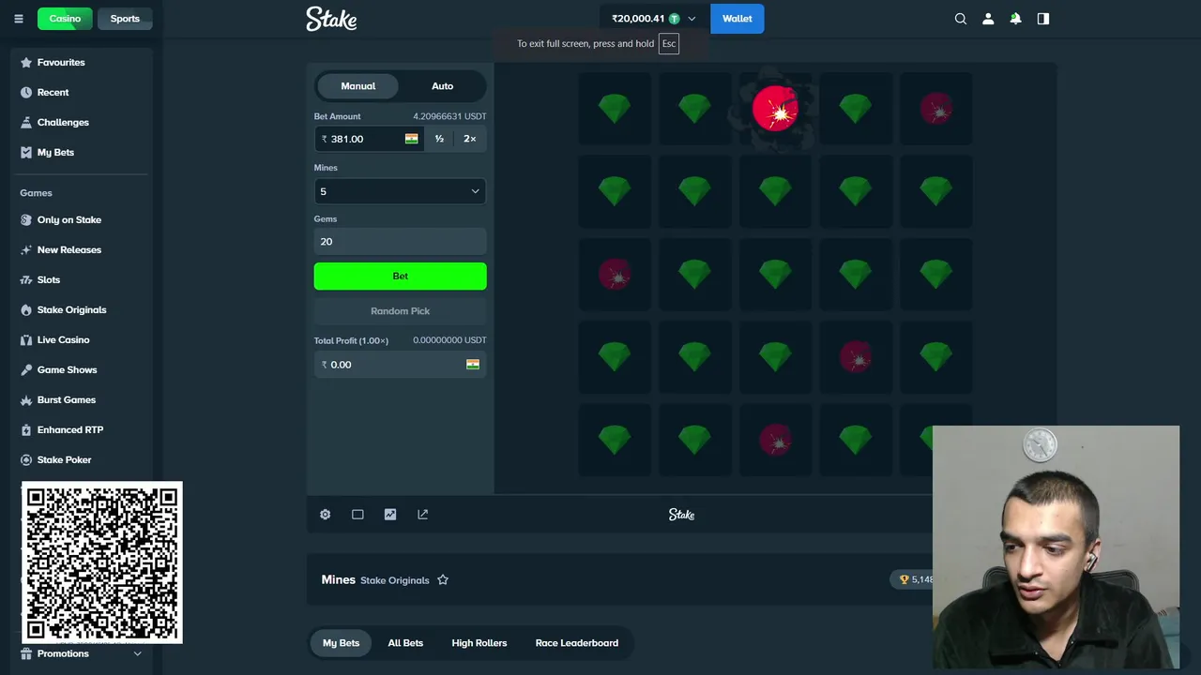Open the All Bets tab

405,643
